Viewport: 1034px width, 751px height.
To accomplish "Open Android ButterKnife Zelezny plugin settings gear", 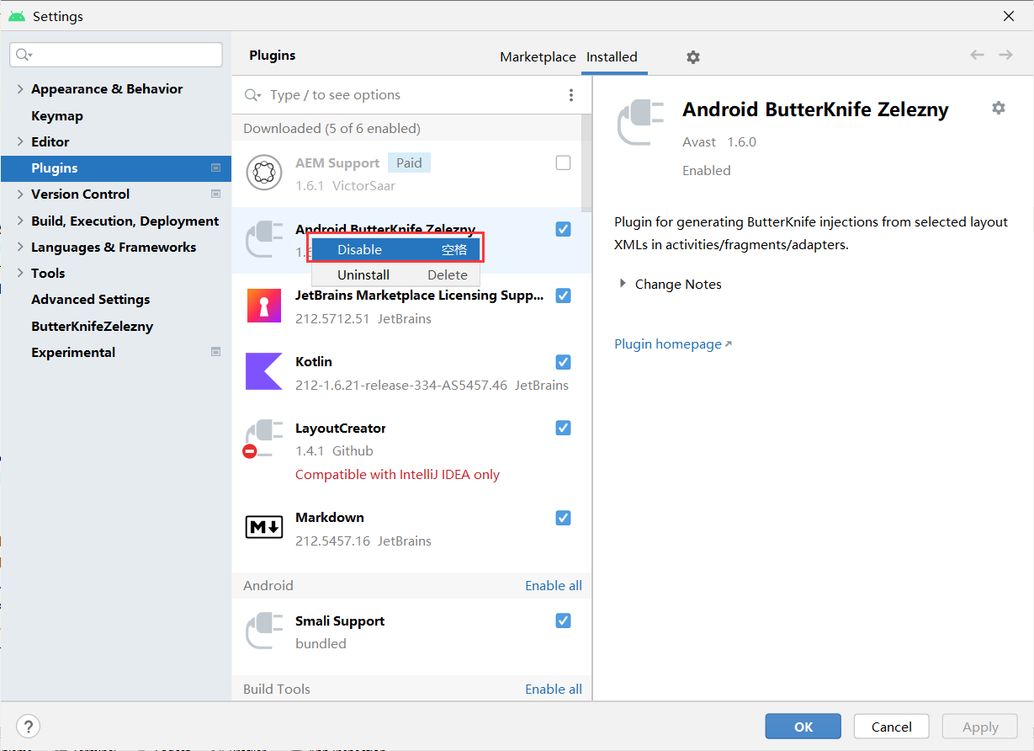I will pos(998,108).
